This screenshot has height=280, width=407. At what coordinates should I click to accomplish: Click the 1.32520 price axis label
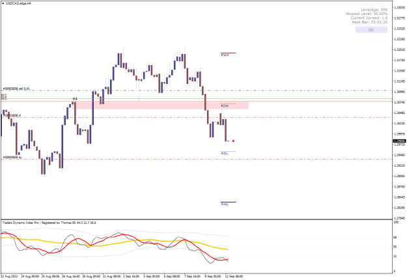399,29
